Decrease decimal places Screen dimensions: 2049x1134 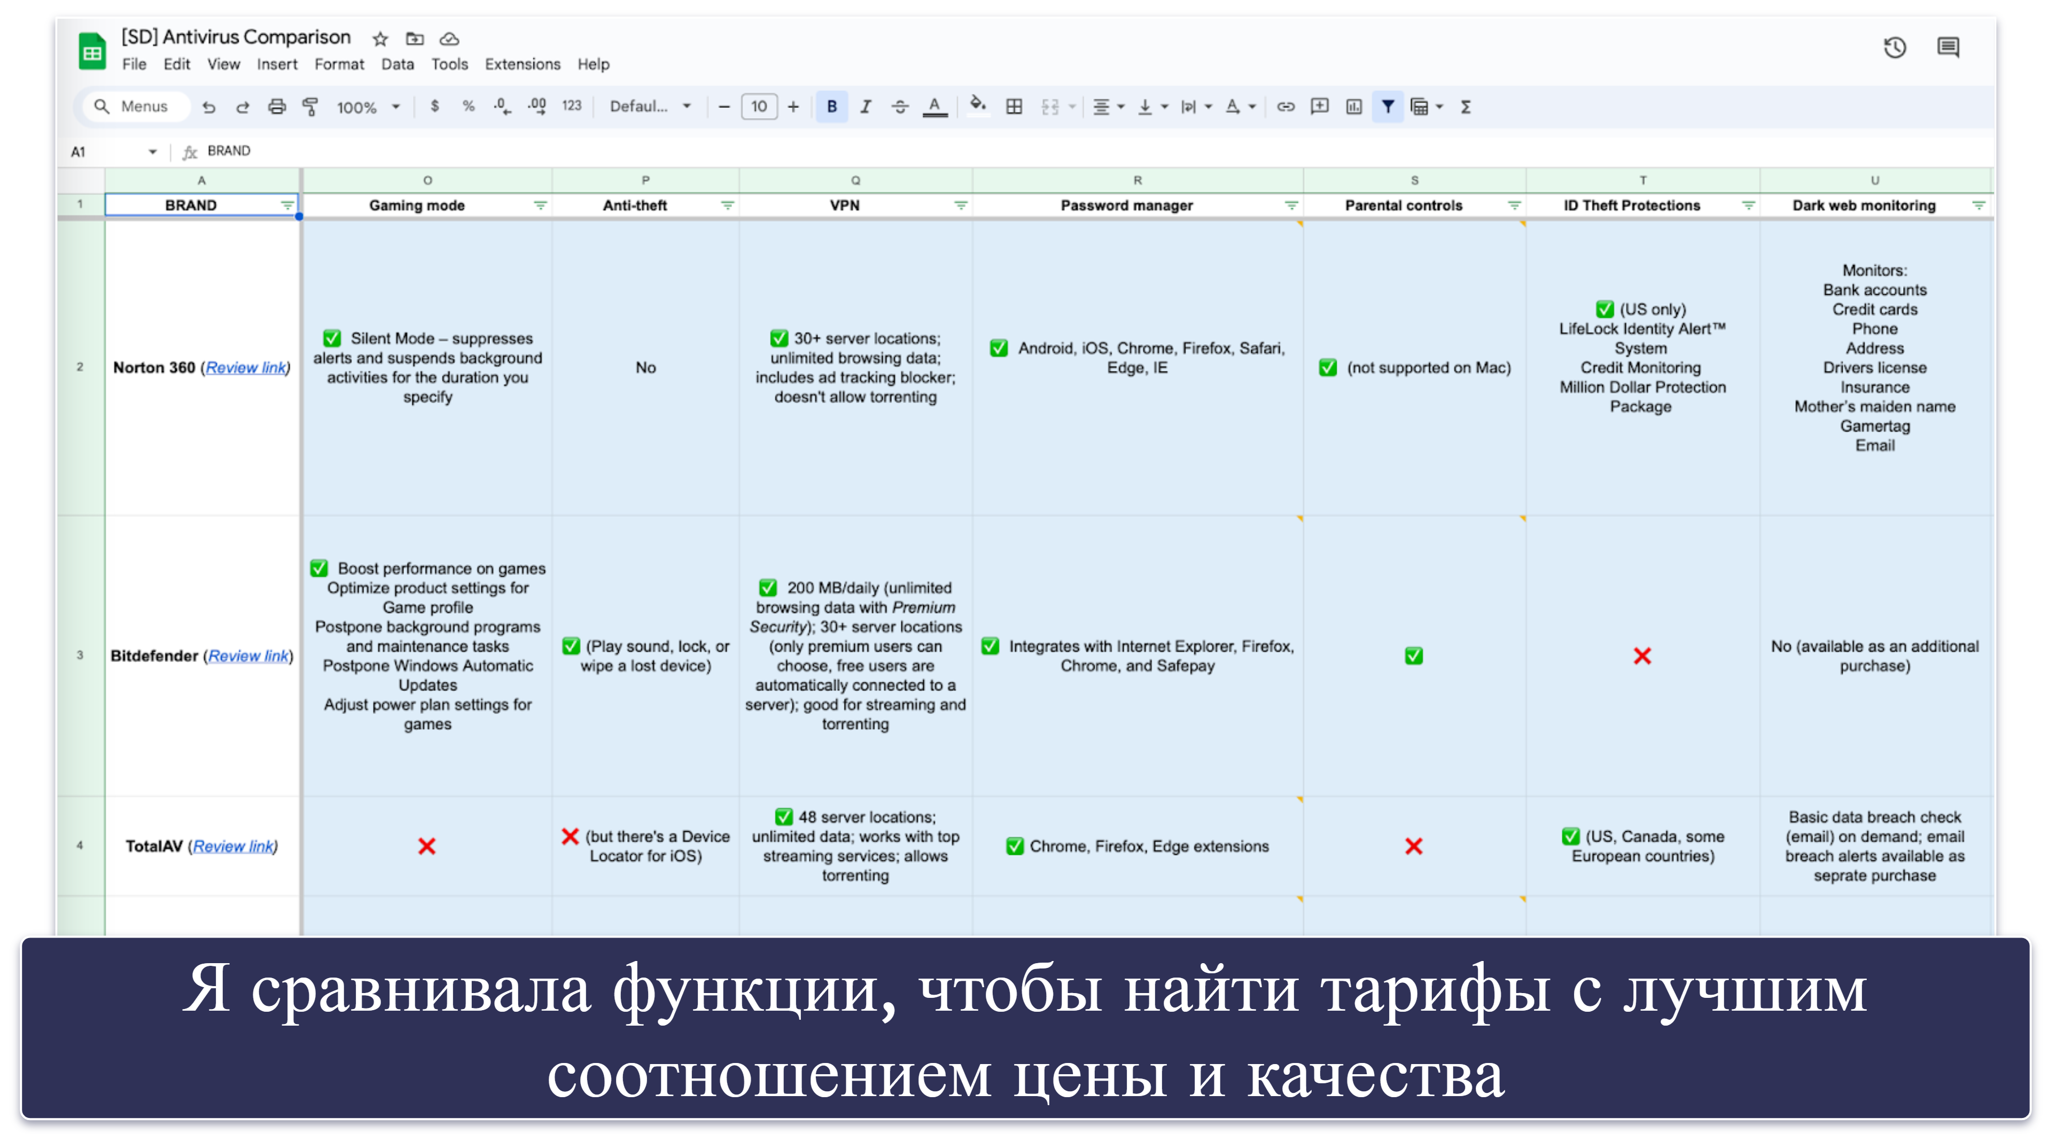click(x=502, y=106)
